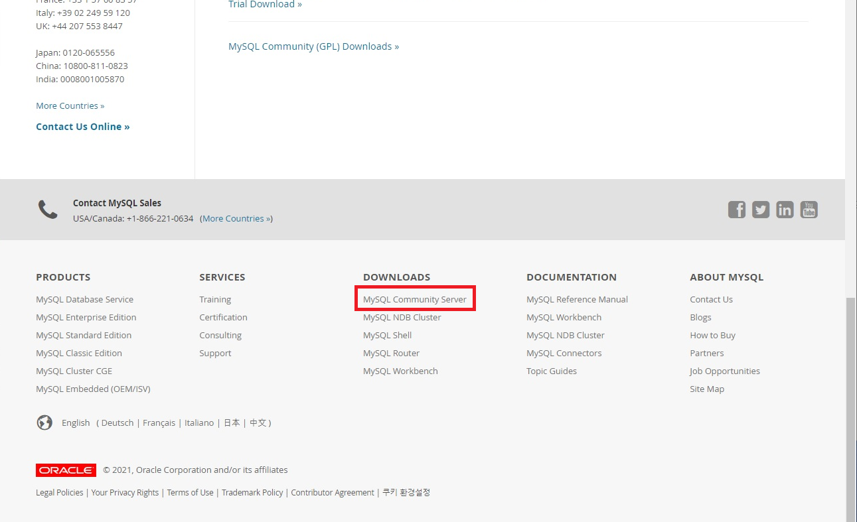Open Contact Us under About MySQL

711,300
